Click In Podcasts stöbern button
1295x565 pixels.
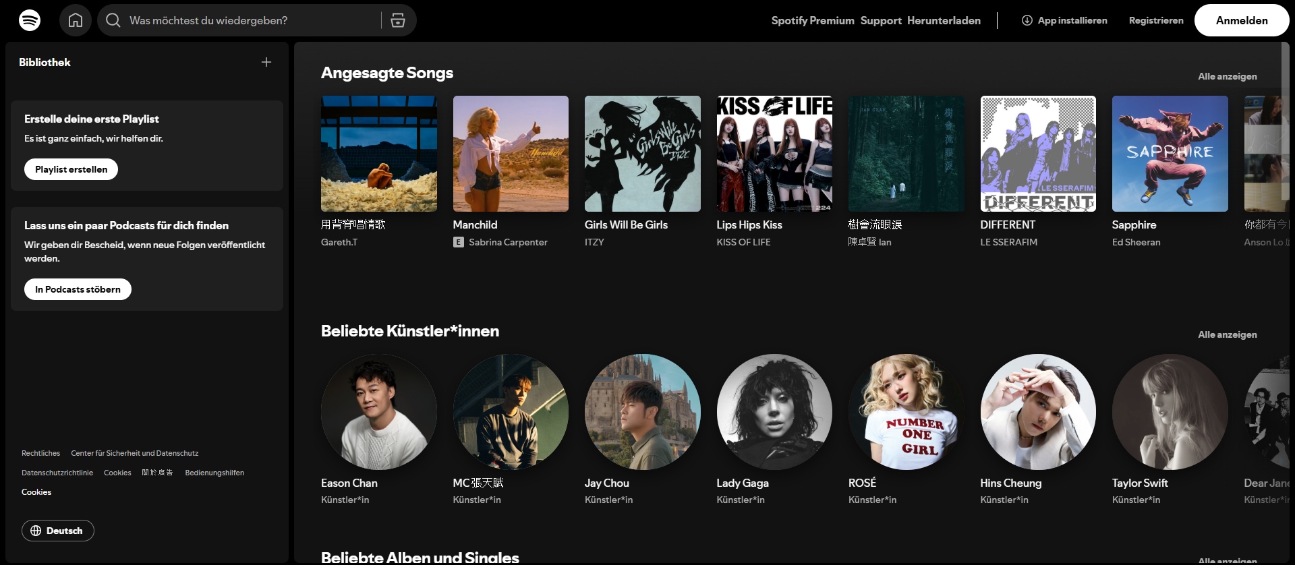[78, 289]
